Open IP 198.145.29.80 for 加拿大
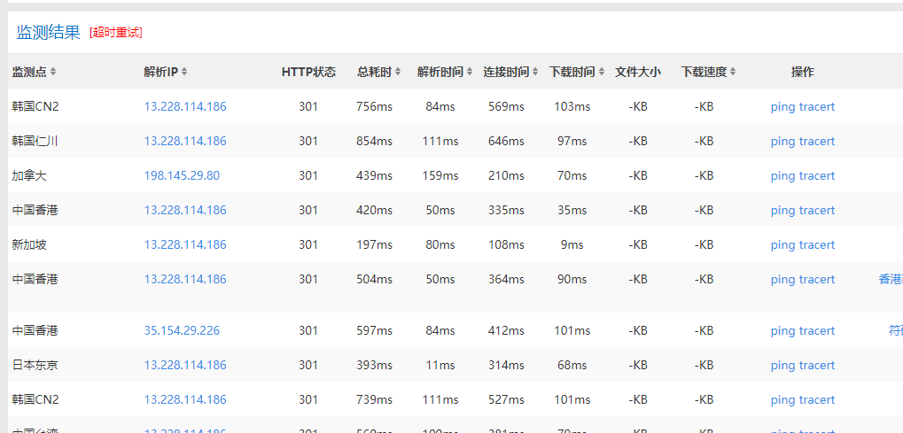 (182, 175)
